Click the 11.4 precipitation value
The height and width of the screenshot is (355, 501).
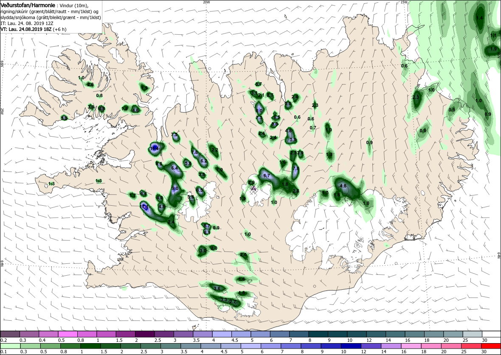click(154, 148)
